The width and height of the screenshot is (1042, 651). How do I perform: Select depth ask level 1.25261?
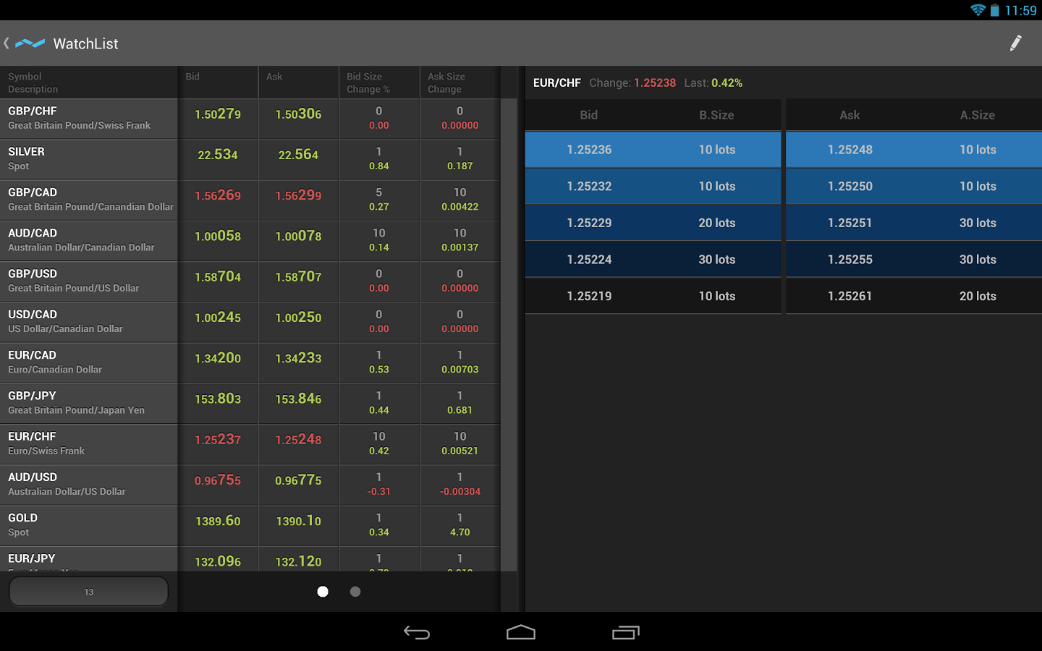tap(914, 296)
